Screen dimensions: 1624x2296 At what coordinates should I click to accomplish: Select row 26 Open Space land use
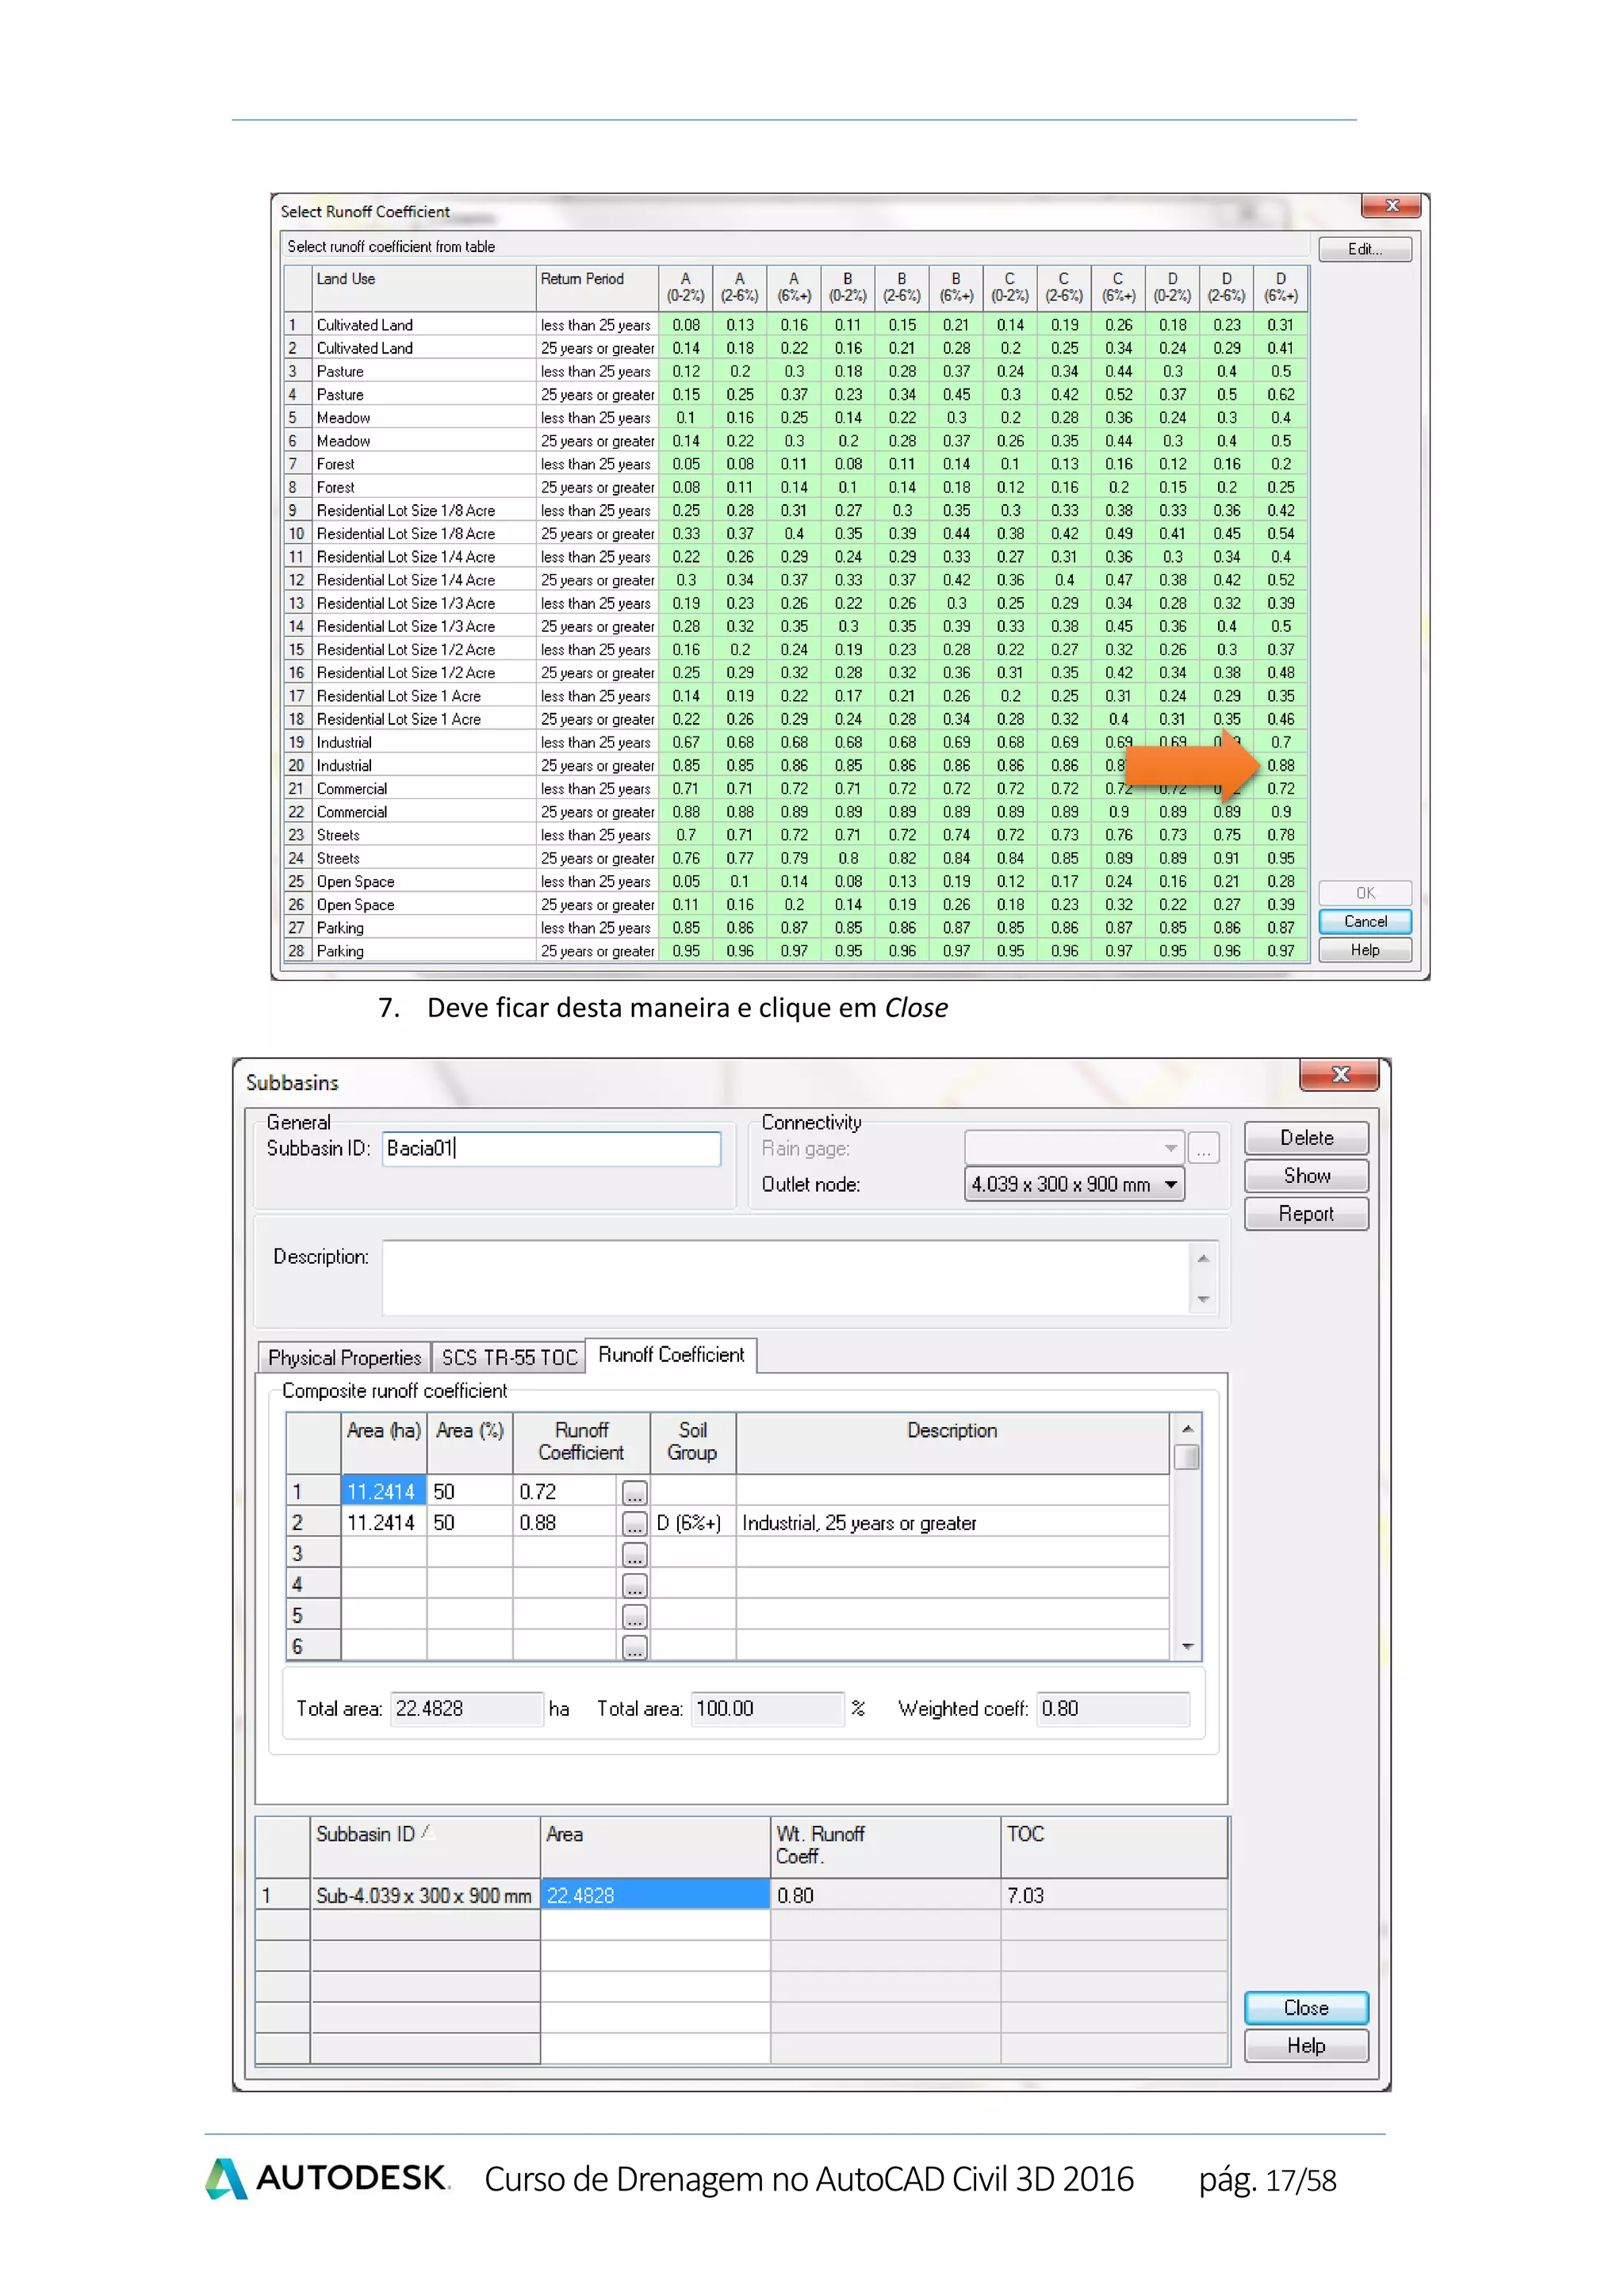(795, 905)
